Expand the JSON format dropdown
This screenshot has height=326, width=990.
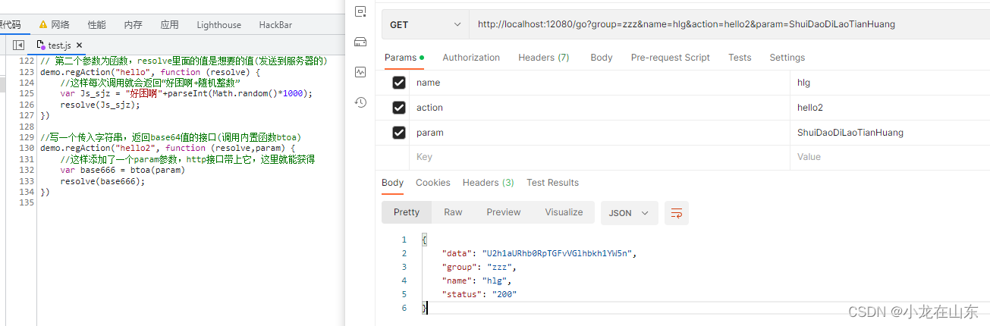630,213
